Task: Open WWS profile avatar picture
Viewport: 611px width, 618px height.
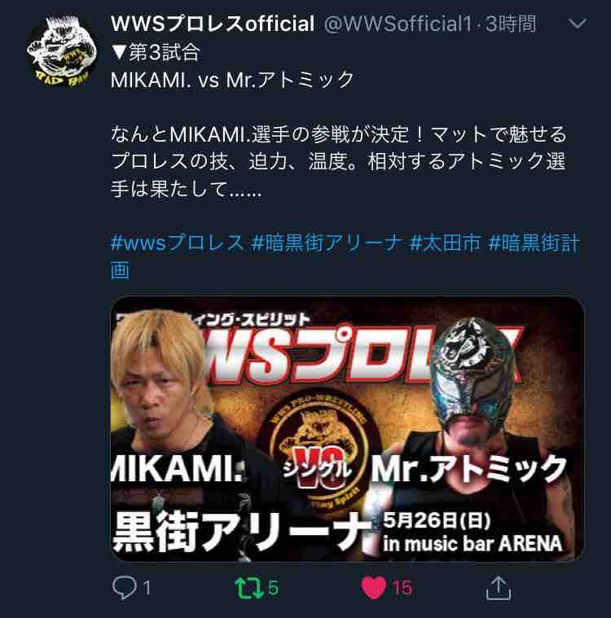Action: pos(62,50)
